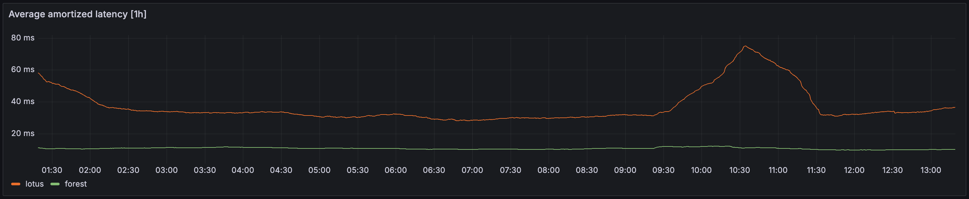Click the lotus latency peak near 10:30
Screen dimensions: 969x199
tap(745, 46)
